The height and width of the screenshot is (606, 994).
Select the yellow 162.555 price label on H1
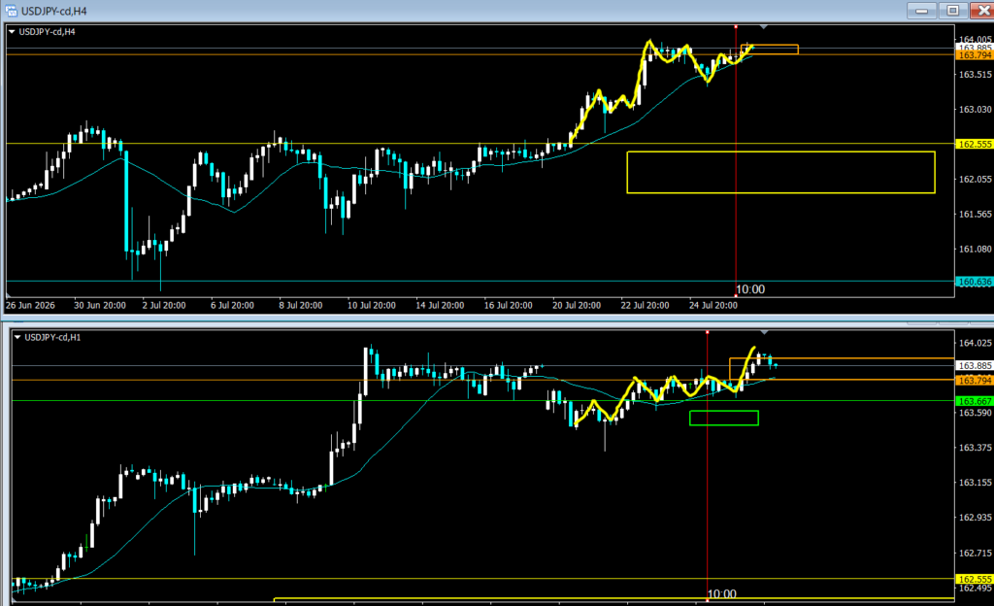(x=975, y=579)
